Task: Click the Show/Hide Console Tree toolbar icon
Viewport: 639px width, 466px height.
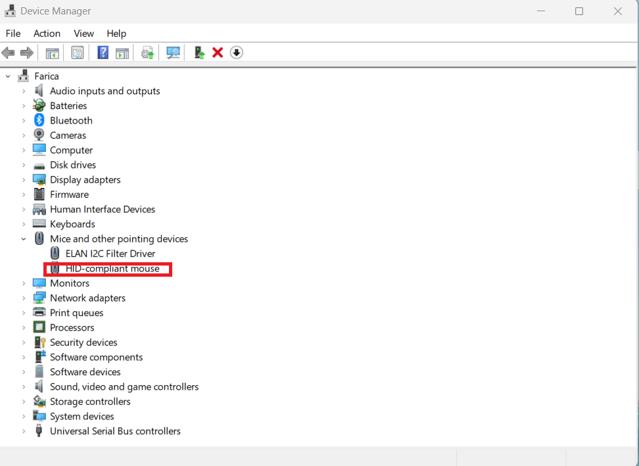Action: click(52, 53)
